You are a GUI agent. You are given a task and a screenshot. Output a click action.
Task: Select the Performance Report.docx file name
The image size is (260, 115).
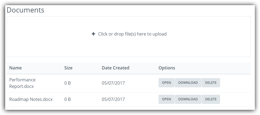[x=22, y=83]
